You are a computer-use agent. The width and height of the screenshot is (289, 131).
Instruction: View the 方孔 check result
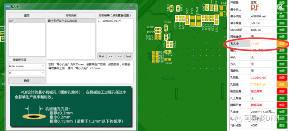coord(282,64)
